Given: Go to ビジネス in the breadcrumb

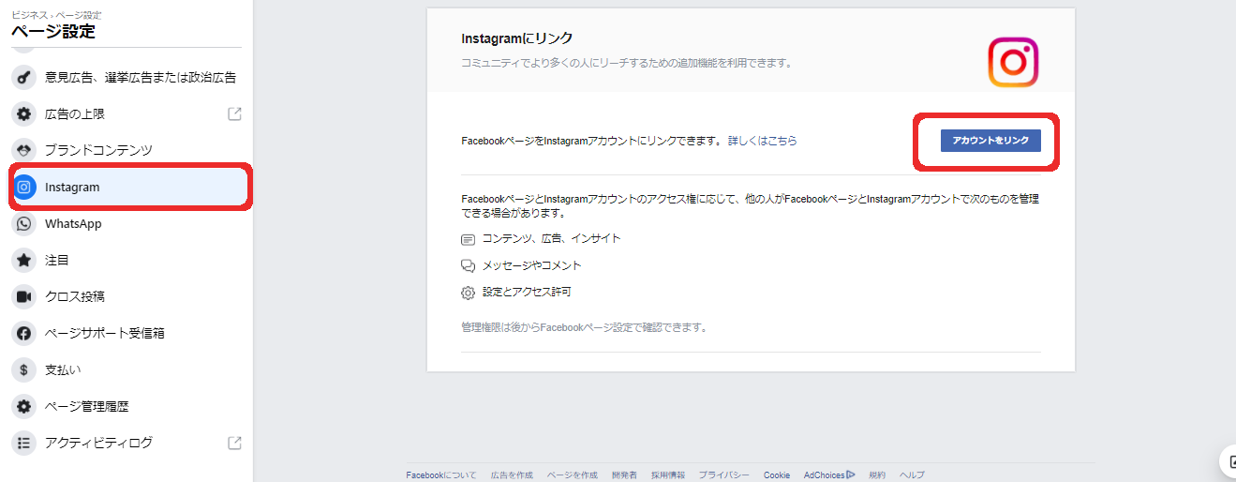Looking at the screenshot, I should pos(27,16).
